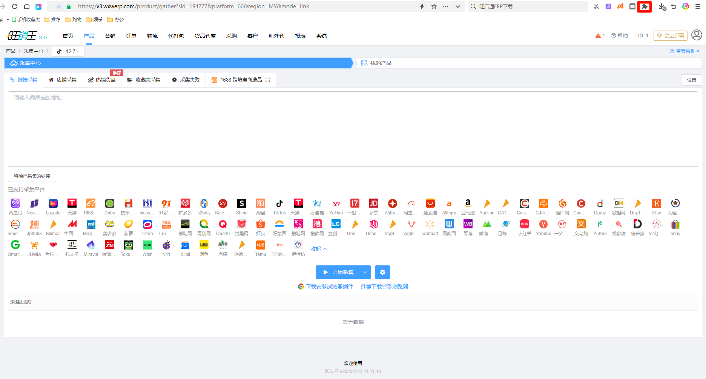Image resolution: width=706 pixels, height=379 pixels.
Task: Select the N11 platform icon
Action: click(x=166, y=245)
